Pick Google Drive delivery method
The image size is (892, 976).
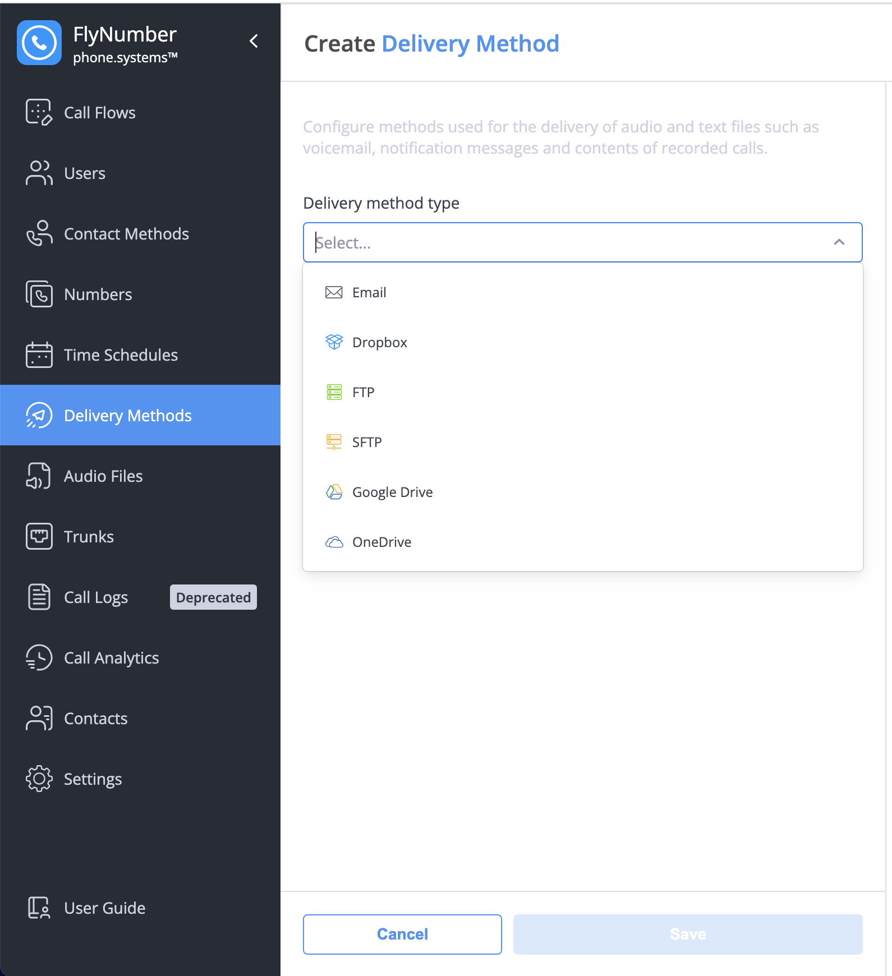tap(582, 492)
